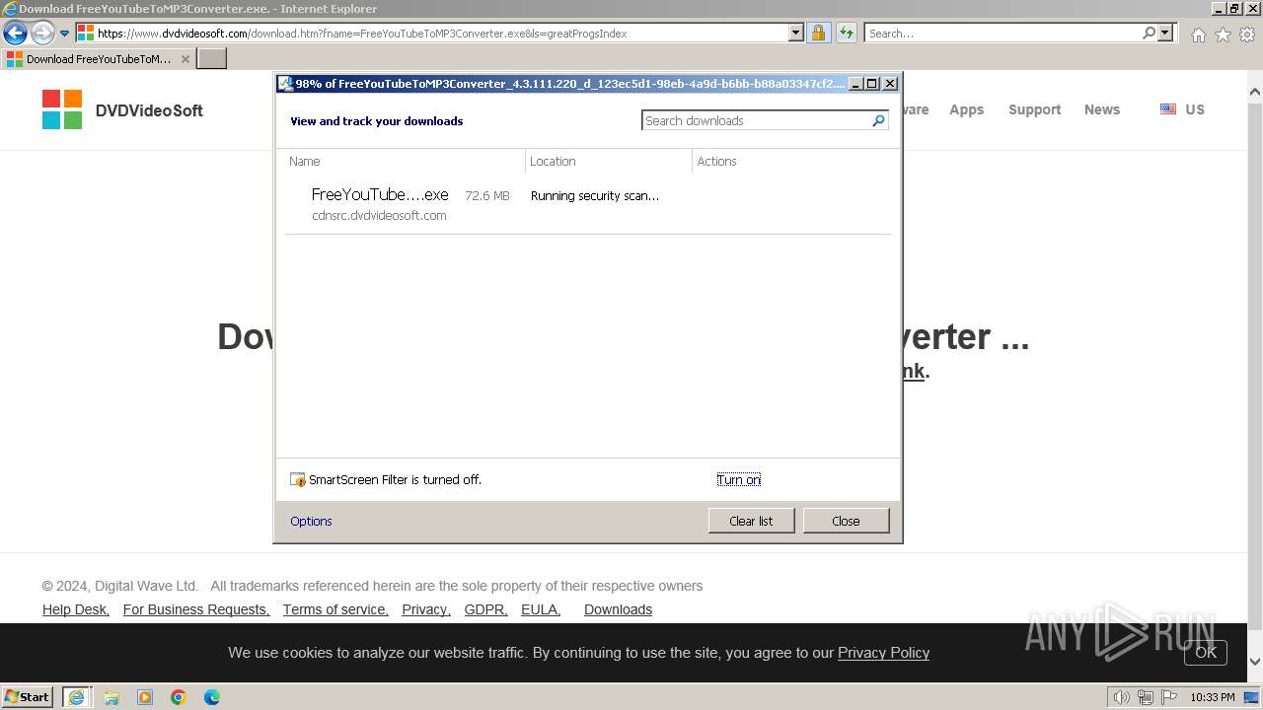Viewport: 1263px width, 710px height.
Task: Select the Download FreeYouTubeToM... tab
Action: click(97, 59)
